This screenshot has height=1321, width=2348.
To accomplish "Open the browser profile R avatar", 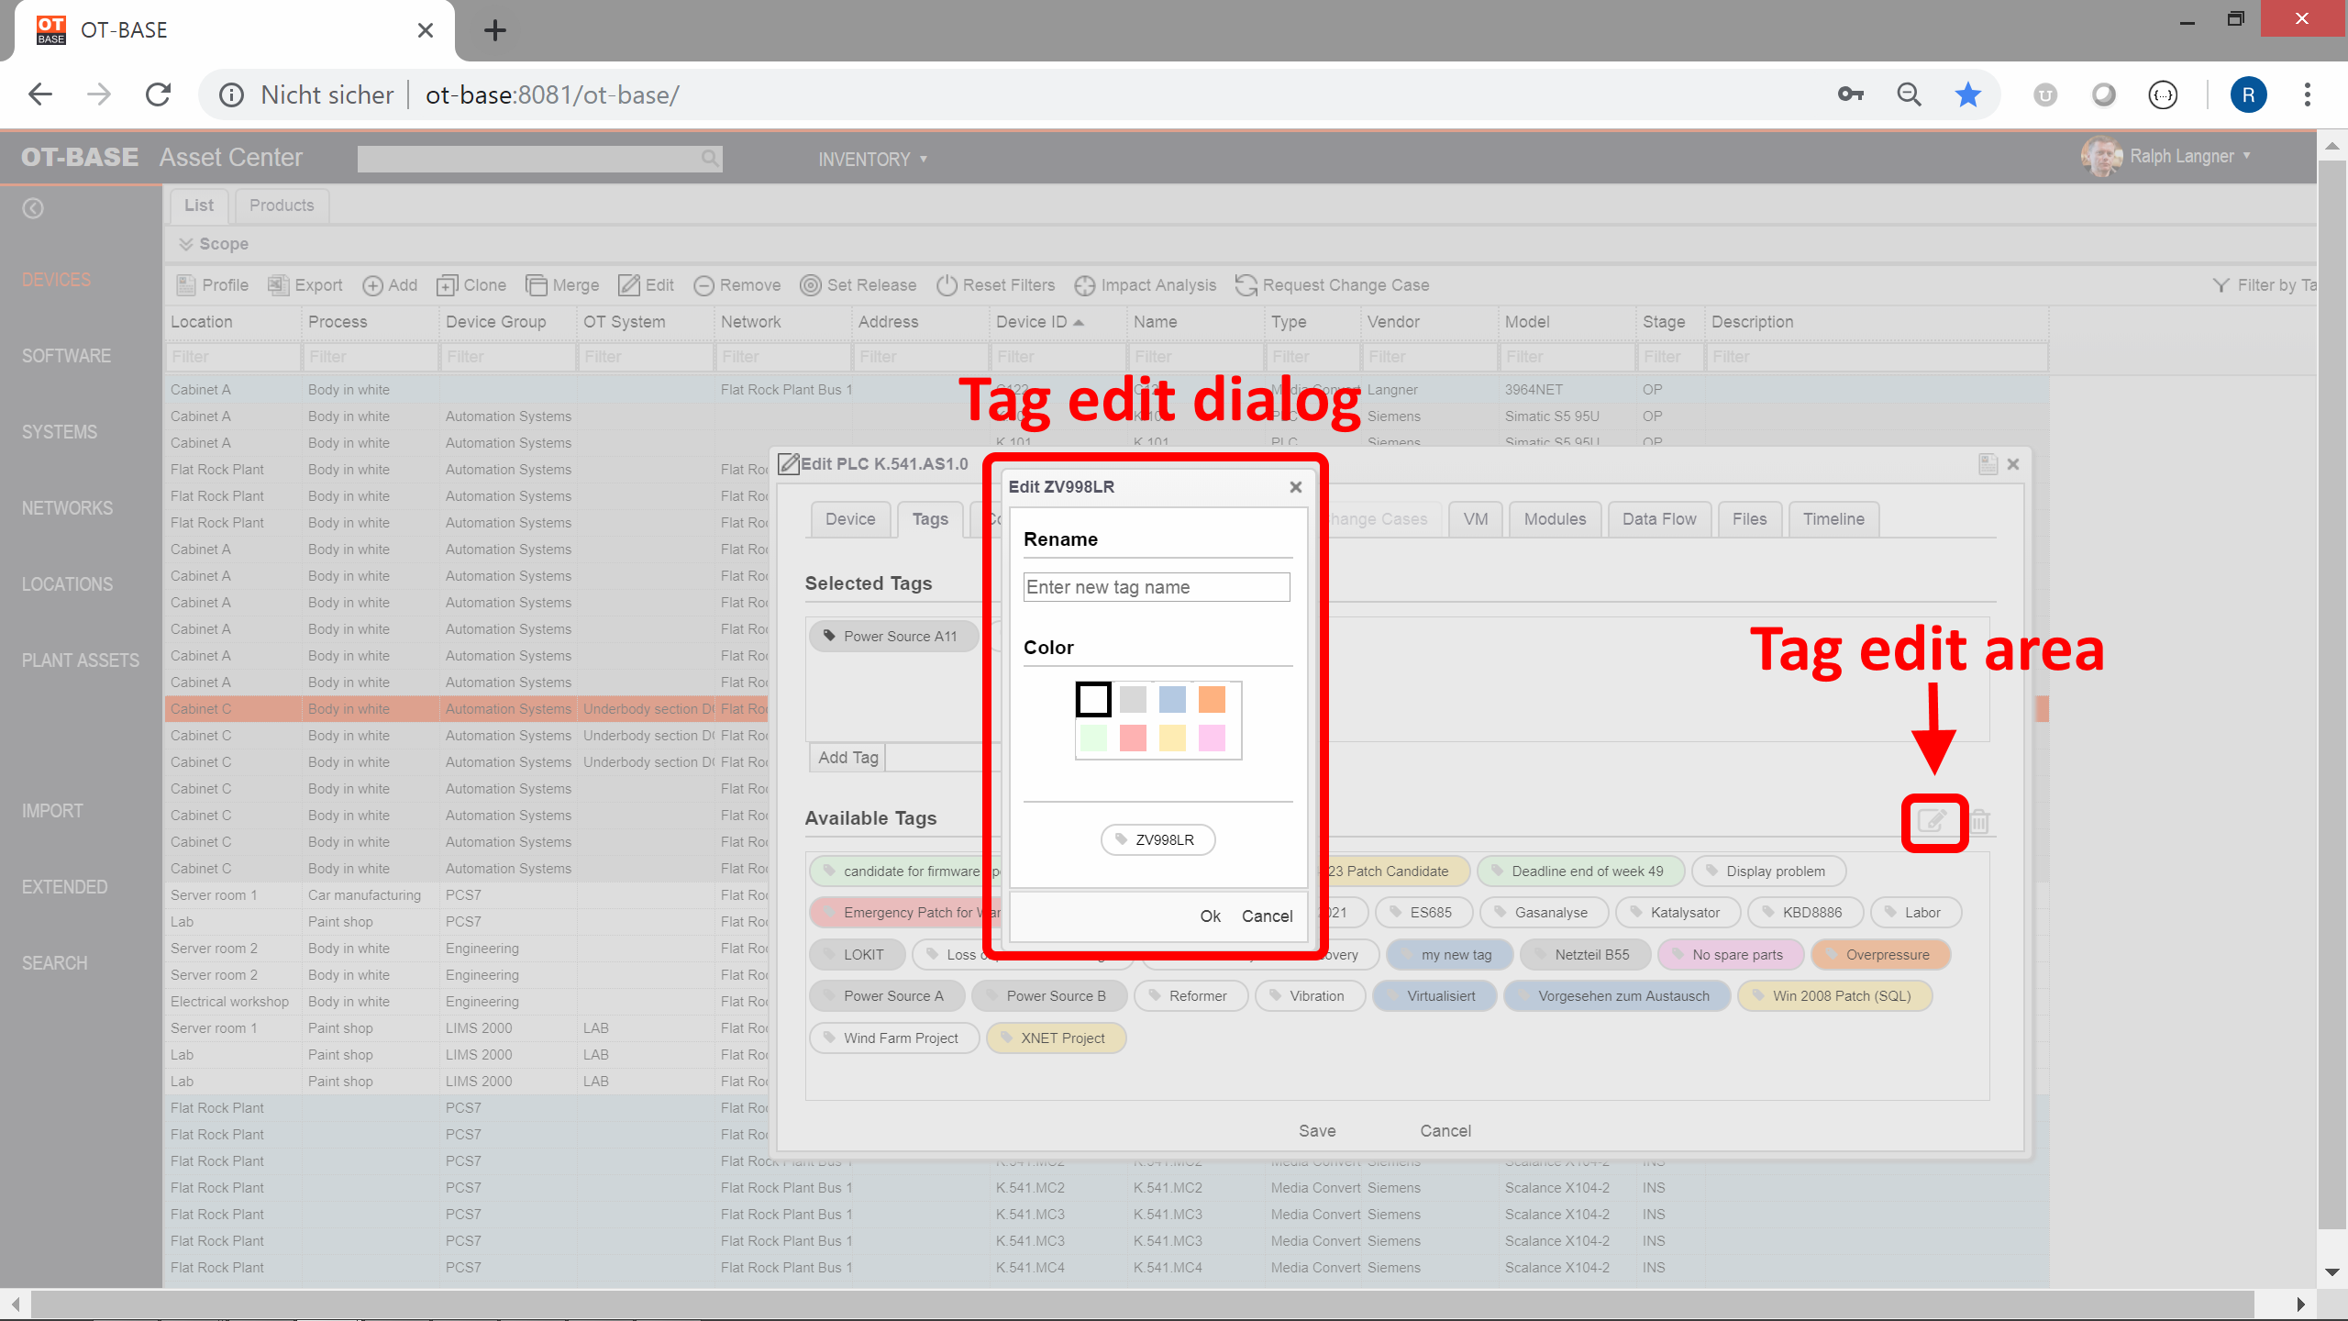I will coord(2248,94).
